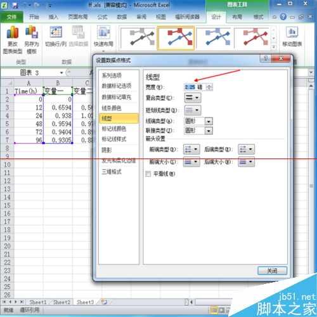Click column B header

58,83
